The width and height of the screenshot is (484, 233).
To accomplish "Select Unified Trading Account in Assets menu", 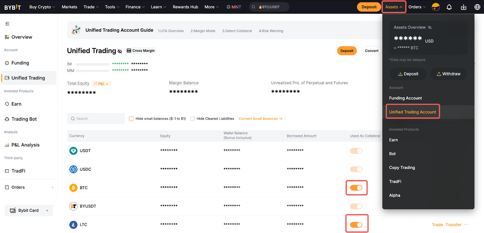I will tap(412, 112).
